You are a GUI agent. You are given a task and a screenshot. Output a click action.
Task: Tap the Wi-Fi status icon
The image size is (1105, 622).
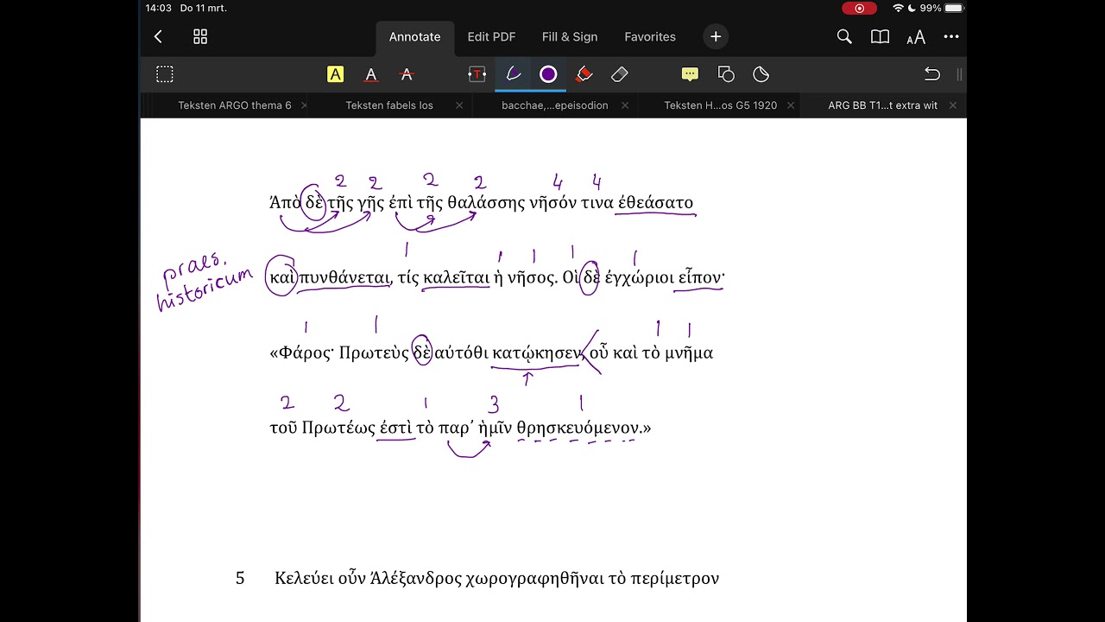click(x=898, y=8)
